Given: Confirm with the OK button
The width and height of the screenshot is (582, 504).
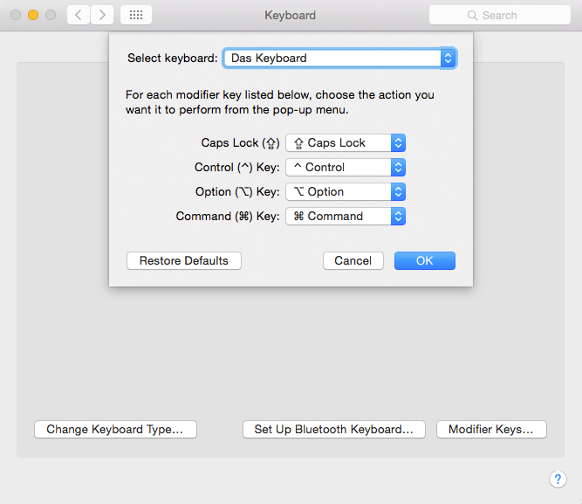Looking at the screenshot, I should tap(425, 260).
